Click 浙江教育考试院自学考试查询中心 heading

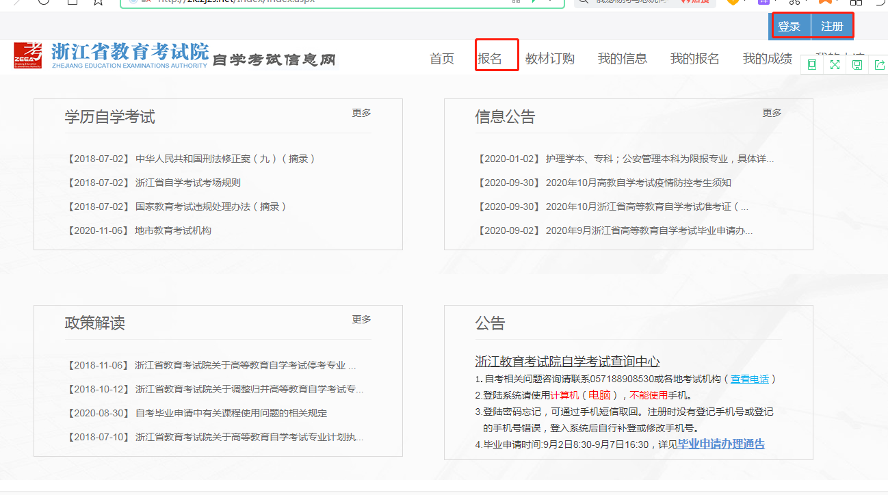(567, 362)
